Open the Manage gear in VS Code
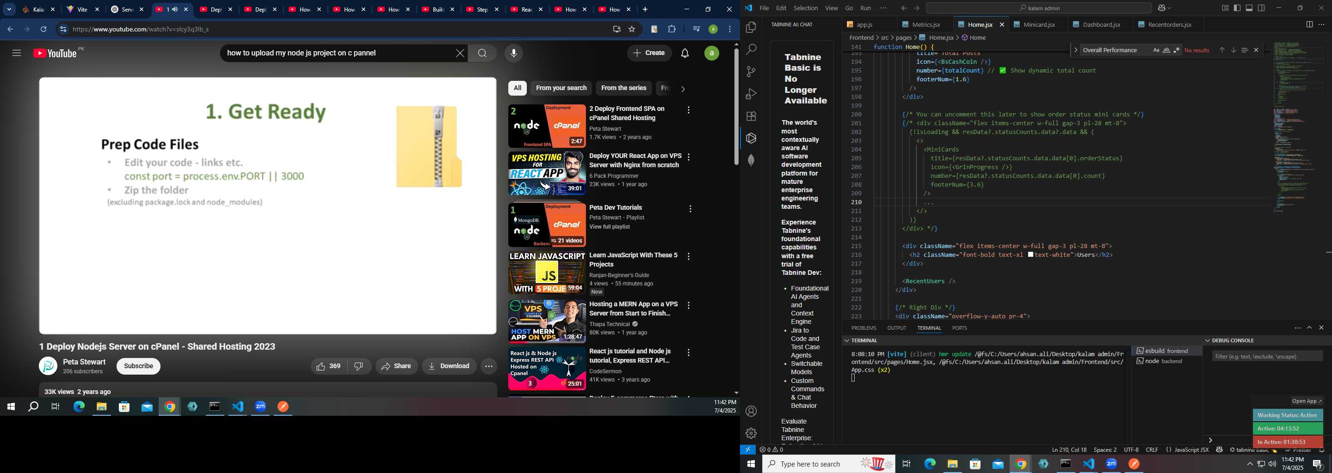1332x473 pixels. coord(751,433)
